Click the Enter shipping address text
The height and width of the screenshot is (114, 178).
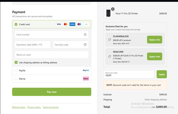(x=156, y=100)
